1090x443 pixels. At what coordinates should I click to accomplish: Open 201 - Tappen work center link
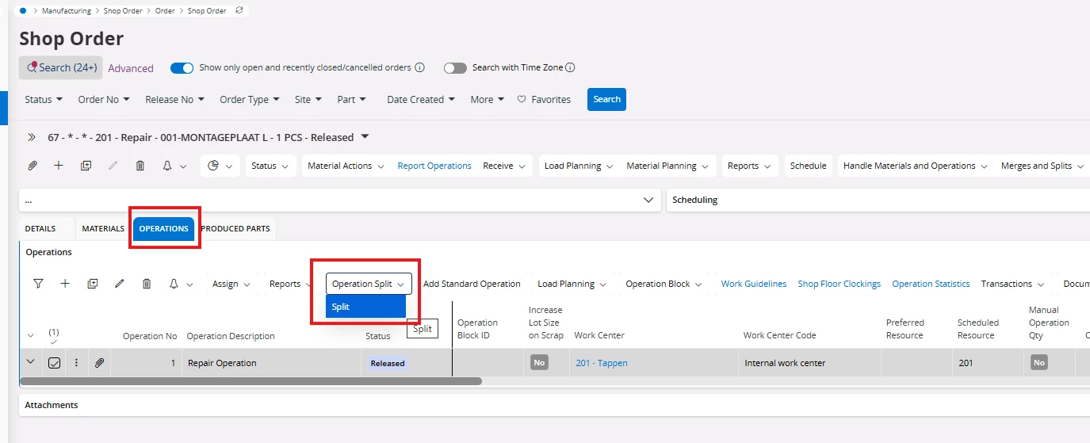[x=602, y=363]
